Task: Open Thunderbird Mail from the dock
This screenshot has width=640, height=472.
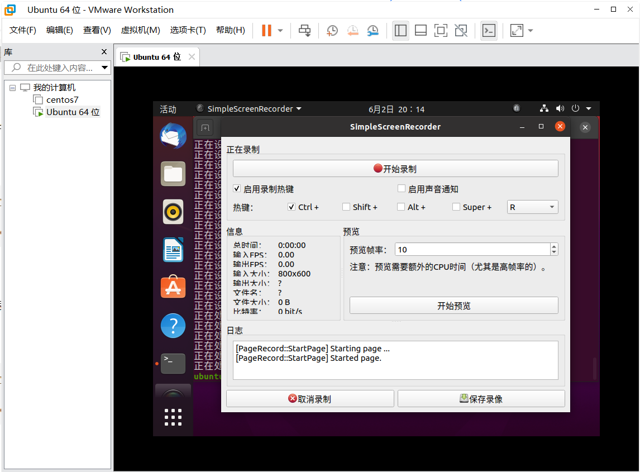Action: (173, 136)
